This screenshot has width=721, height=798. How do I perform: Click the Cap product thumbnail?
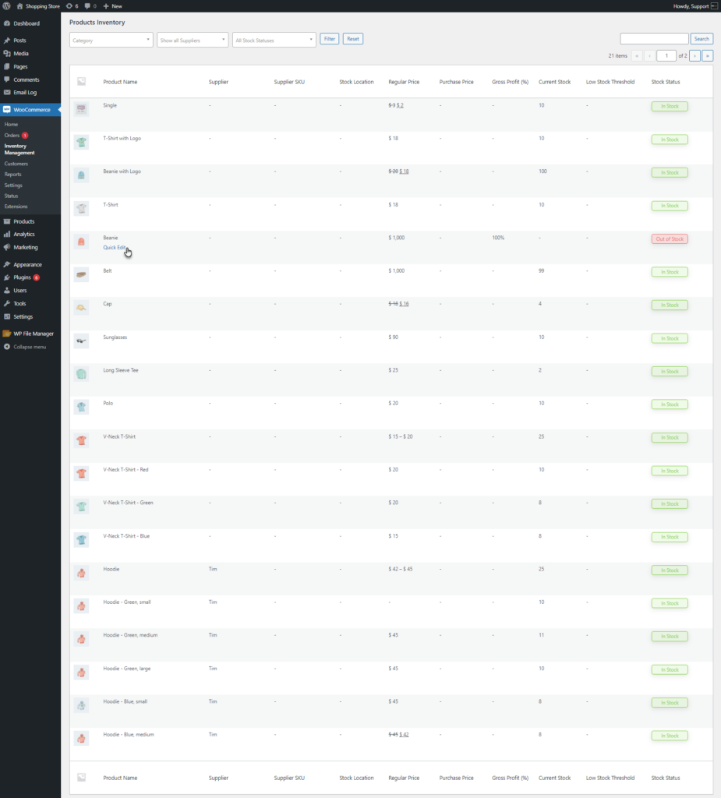click(x=81, y=308)
